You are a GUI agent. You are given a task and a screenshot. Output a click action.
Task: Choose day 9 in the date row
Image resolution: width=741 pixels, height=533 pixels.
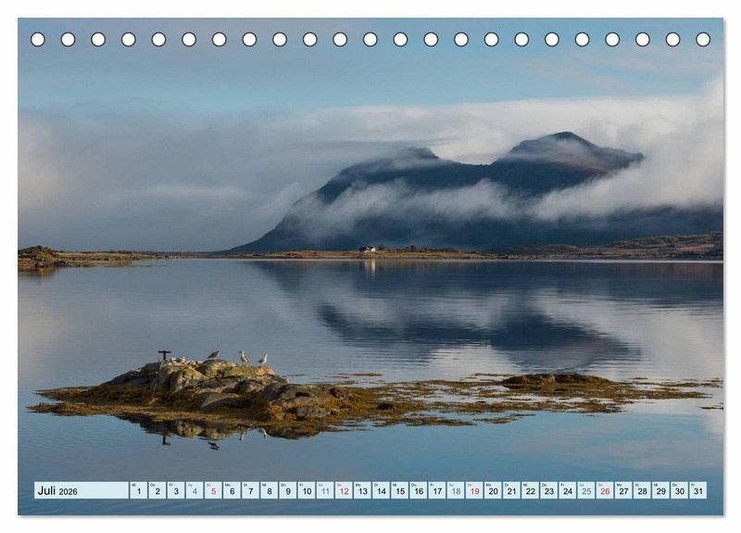(x=288, y=490)
